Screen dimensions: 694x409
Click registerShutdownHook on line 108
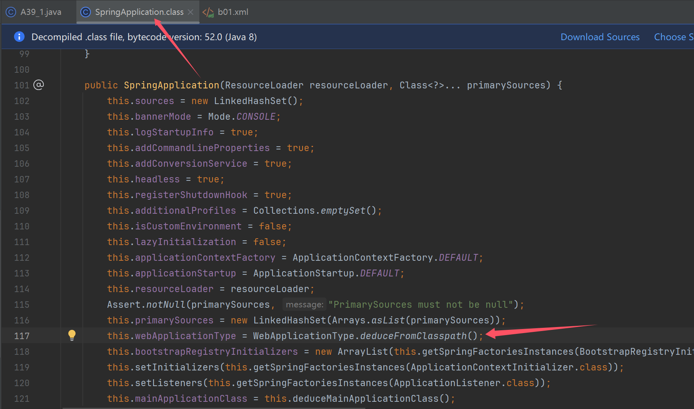click(x=191, y=195)
